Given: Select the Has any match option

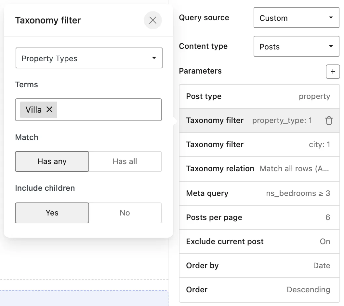Looking at the screenshot, I should [x=52, y=161].
